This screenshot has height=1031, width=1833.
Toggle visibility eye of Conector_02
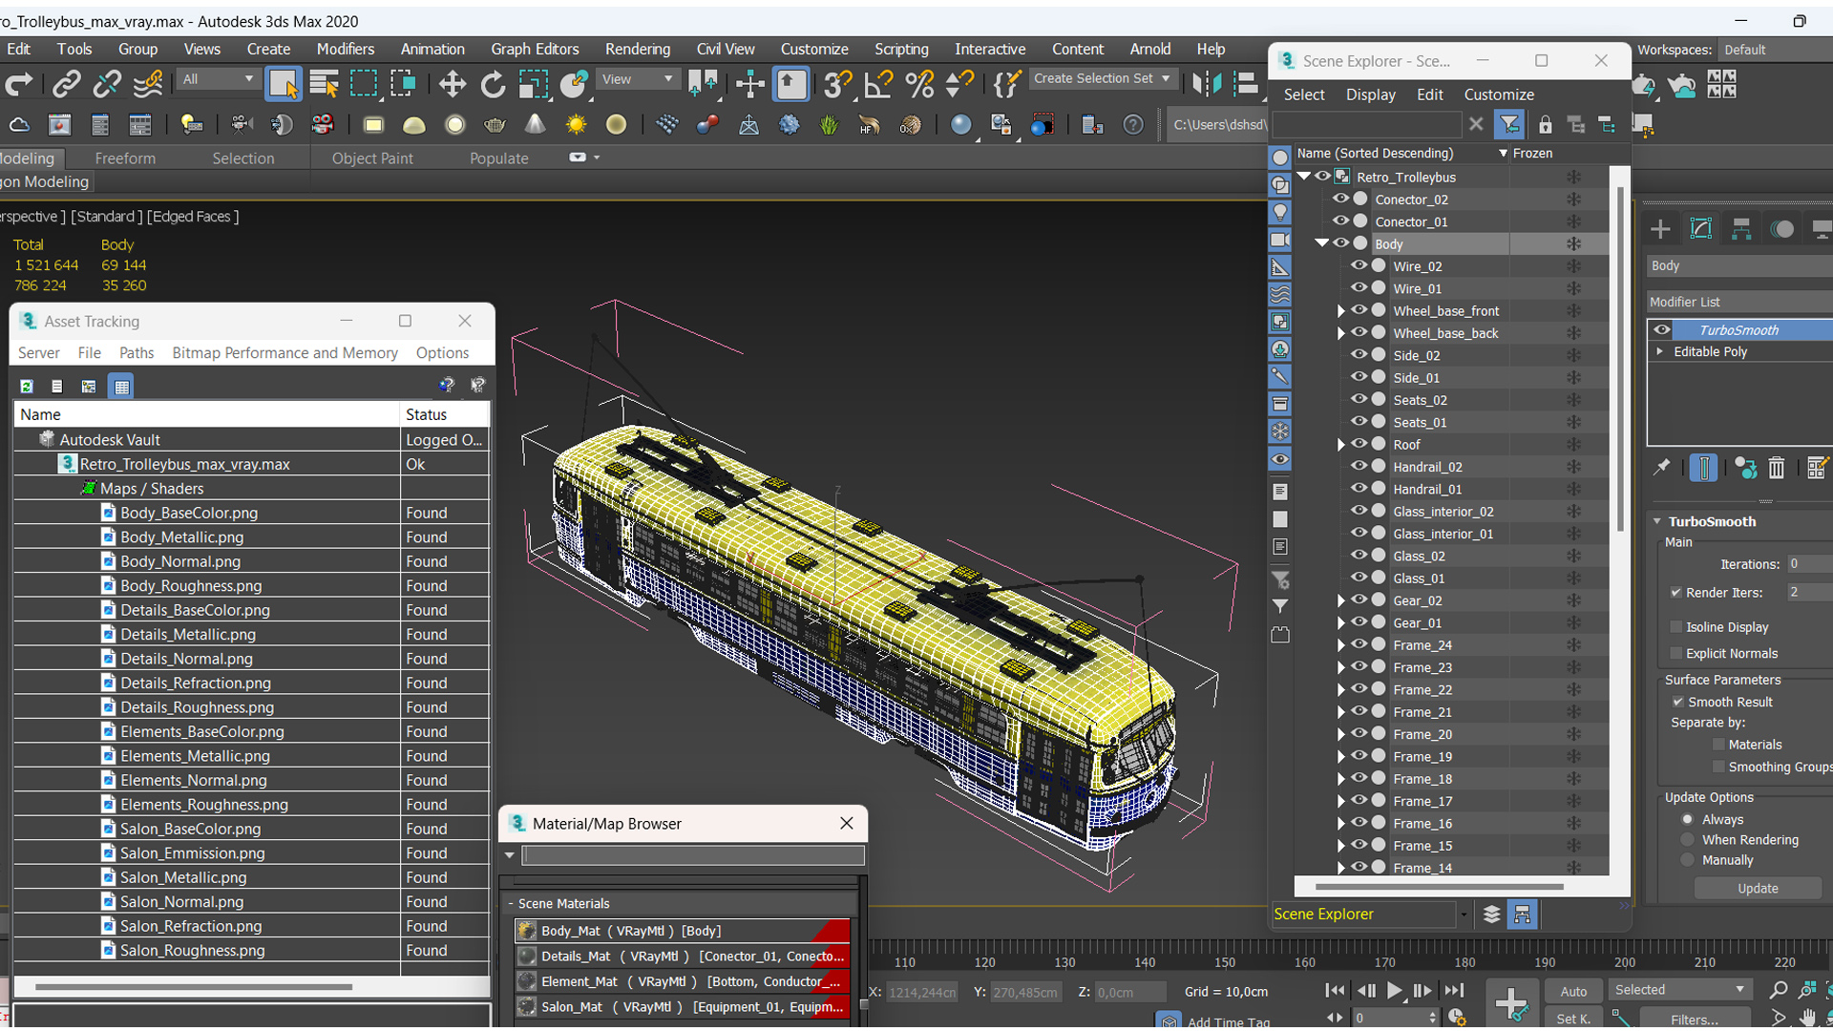[x=1340, y=199]
